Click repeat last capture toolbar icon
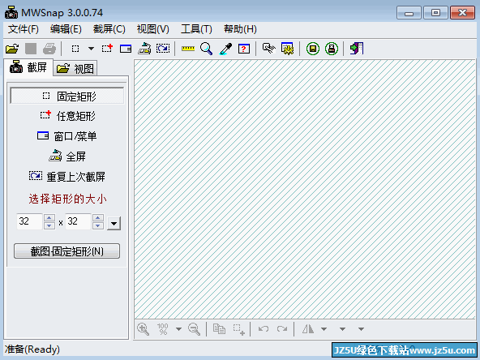Viewport: 480px width, 360px height. [163, 49]
